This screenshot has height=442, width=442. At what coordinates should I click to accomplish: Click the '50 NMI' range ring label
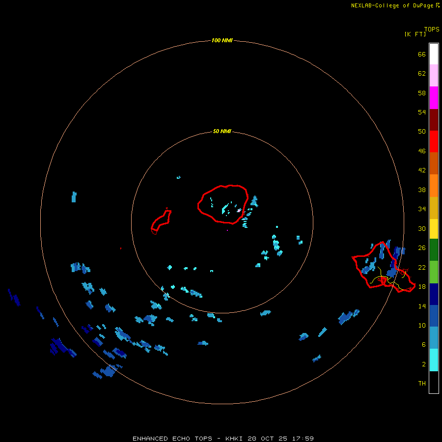222,131
